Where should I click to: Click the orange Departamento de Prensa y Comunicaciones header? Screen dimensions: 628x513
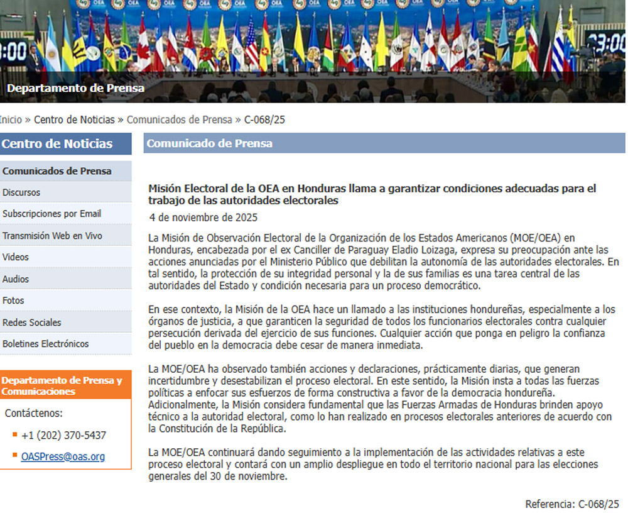(63, 386)
